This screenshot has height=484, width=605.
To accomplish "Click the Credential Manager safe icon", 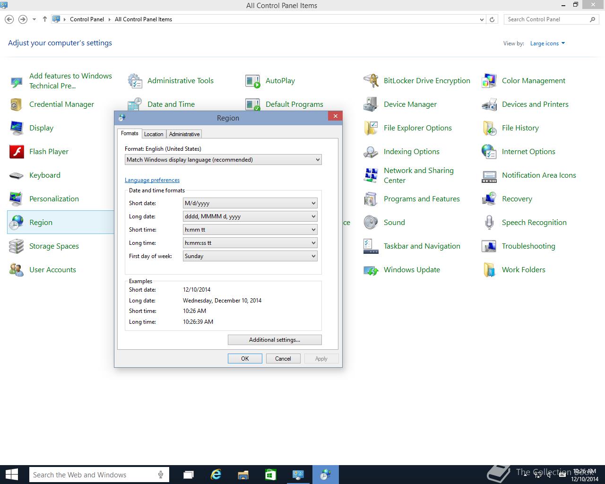I will pos(17,104).
